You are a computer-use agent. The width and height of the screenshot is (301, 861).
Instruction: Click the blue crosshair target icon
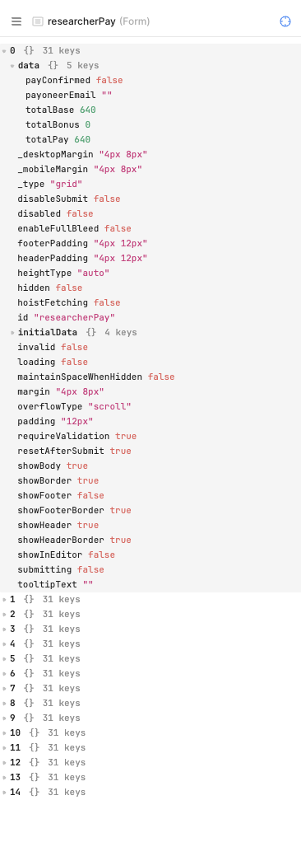(x=285, y=21)
